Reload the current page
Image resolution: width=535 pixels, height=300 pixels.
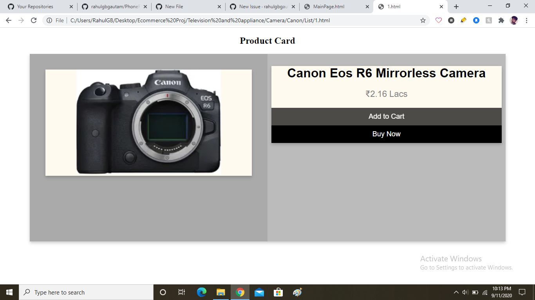(34, 20)
